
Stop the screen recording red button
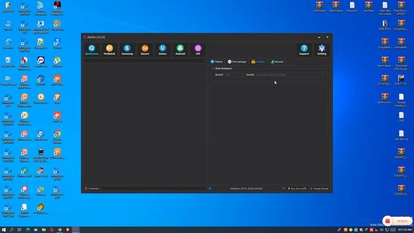coord(387,221)
